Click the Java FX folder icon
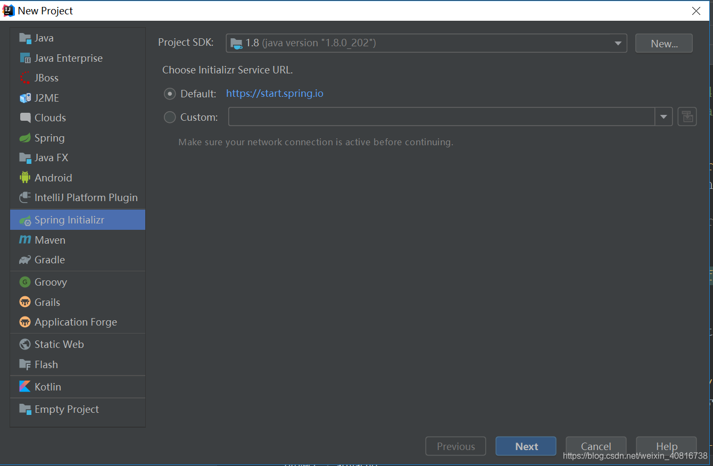Screen dimensions: 713x466 pyautogui.click(x=25, y=157)
